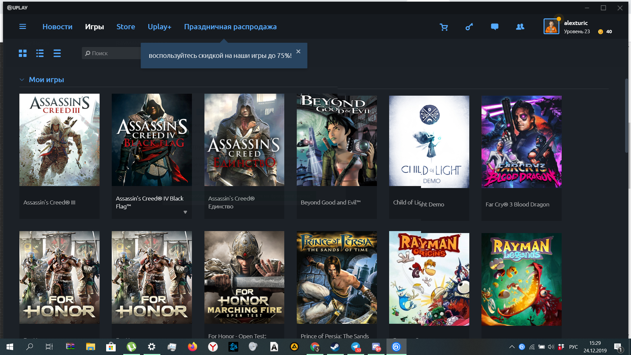
Task: Close the discount promo tooltip
Action: tap(298, 51)
